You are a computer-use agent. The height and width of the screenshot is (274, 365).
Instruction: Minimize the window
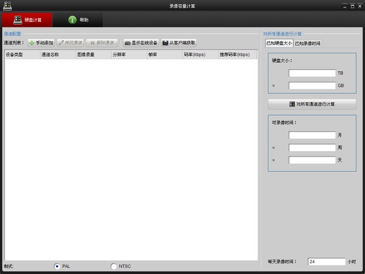pos(345,6)
